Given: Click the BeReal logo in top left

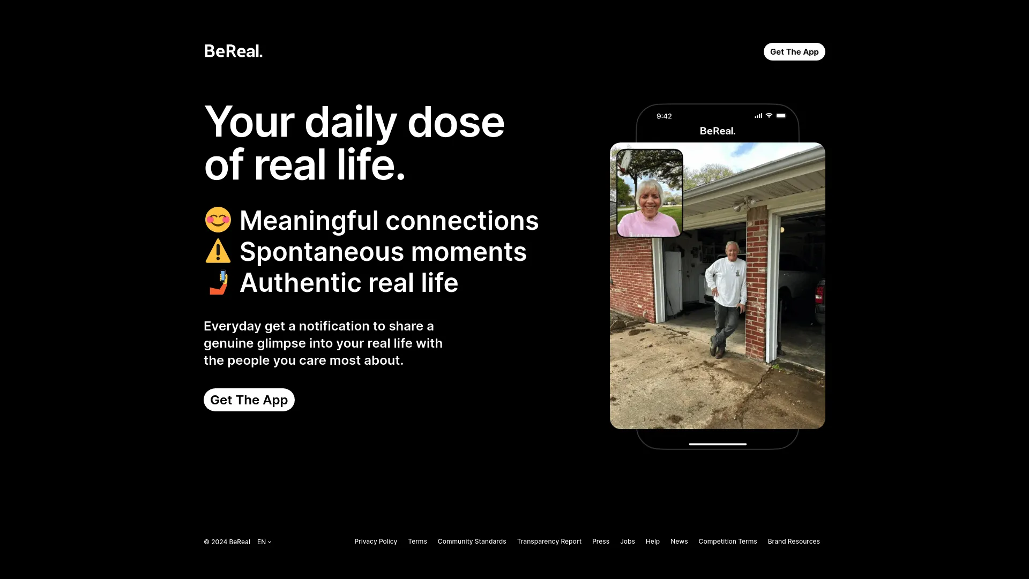Looking at the screenshot, I should click(233, 51).
